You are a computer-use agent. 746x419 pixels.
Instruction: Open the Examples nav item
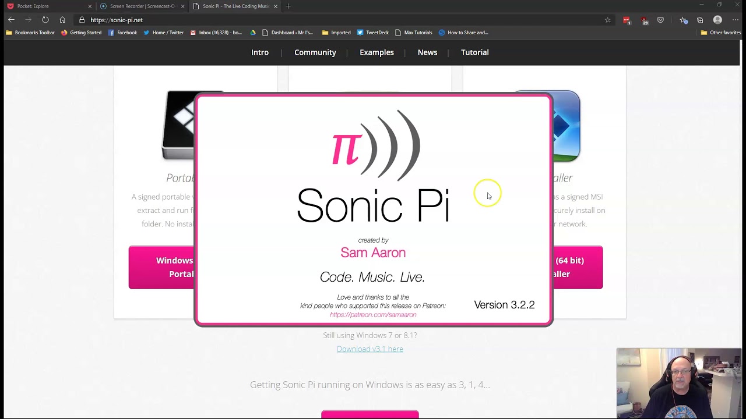(376, 52)
